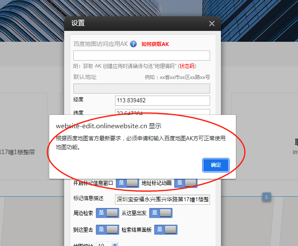Toggle the 检索结果面板 switch
The height and width of the screenshot is (246, 298).
pos(166,230)
